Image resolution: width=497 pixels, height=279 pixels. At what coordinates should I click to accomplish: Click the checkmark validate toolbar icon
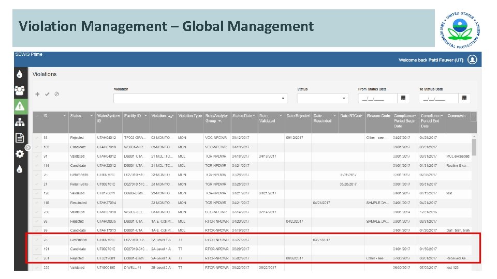tap(47, 94)
